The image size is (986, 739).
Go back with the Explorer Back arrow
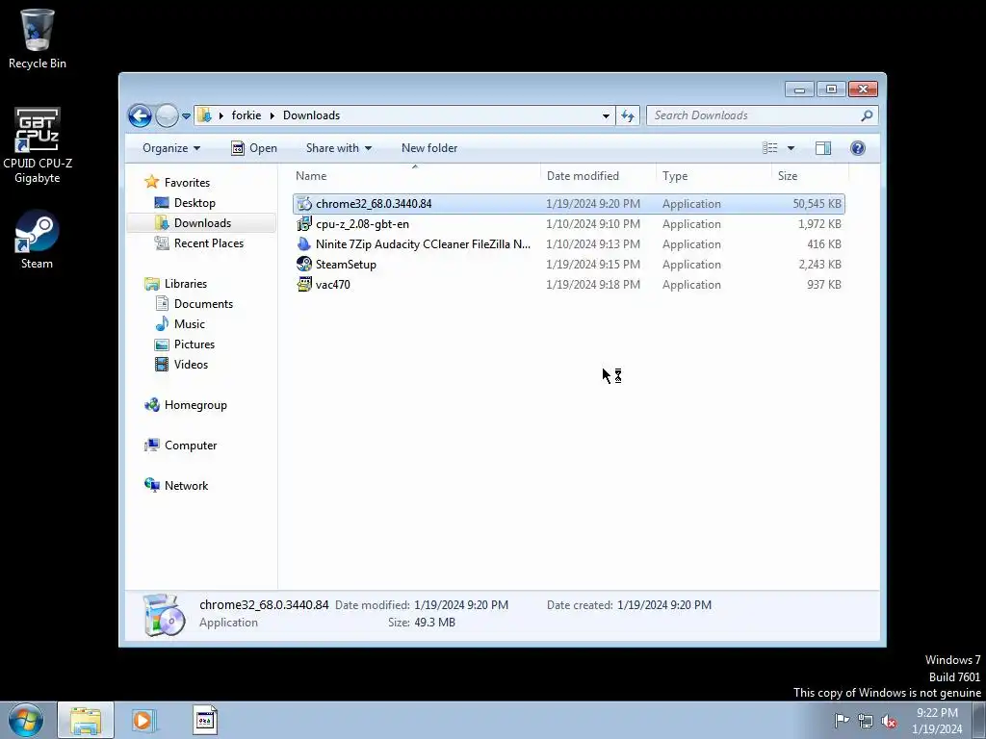click(140, 115)
